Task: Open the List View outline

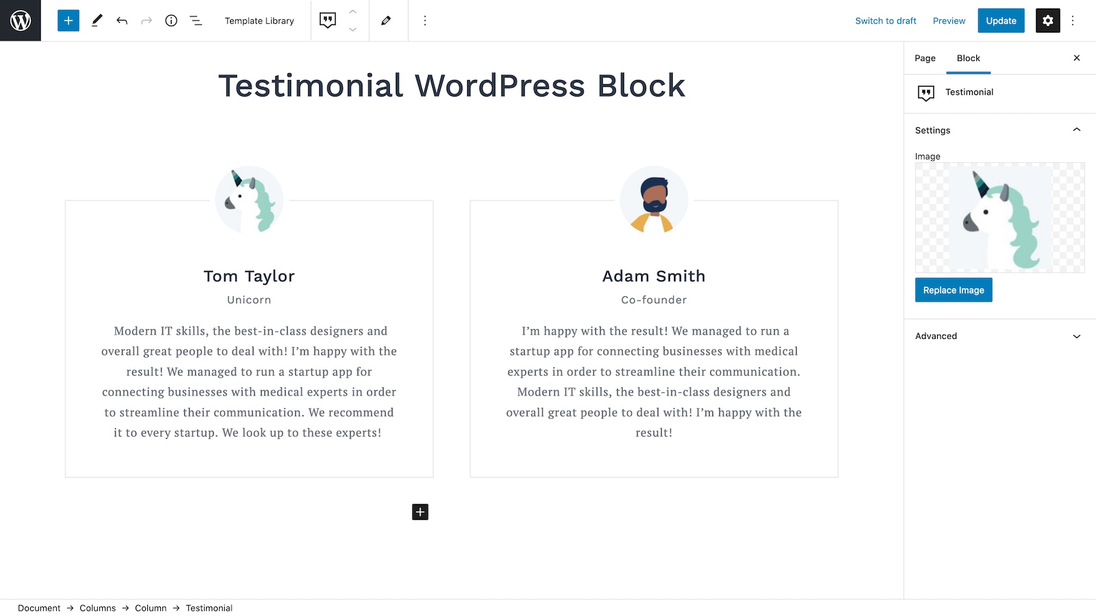Action: (x=196, y=21)
